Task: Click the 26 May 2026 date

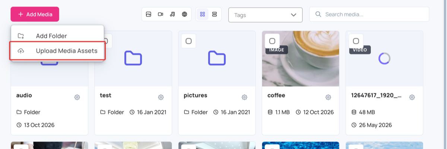Action: (375, 125)
